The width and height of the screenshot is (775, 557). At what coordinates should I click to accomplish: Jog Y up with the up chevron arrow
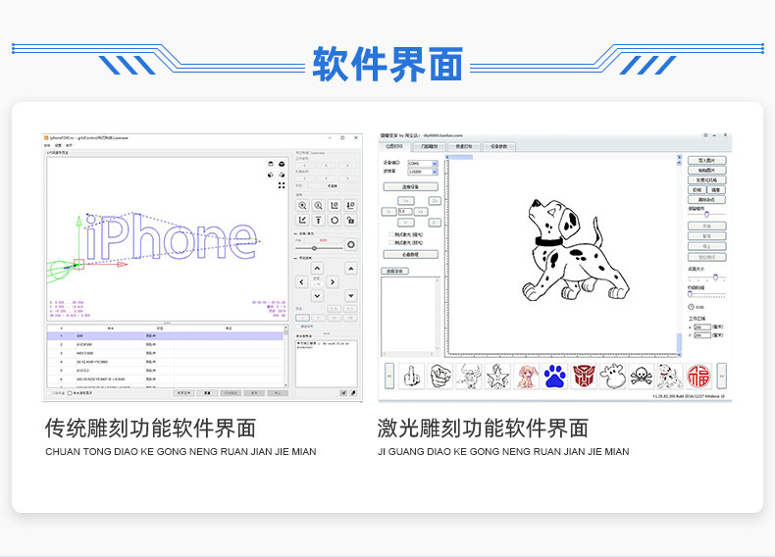pyautogui.click(x=317, y=269)
